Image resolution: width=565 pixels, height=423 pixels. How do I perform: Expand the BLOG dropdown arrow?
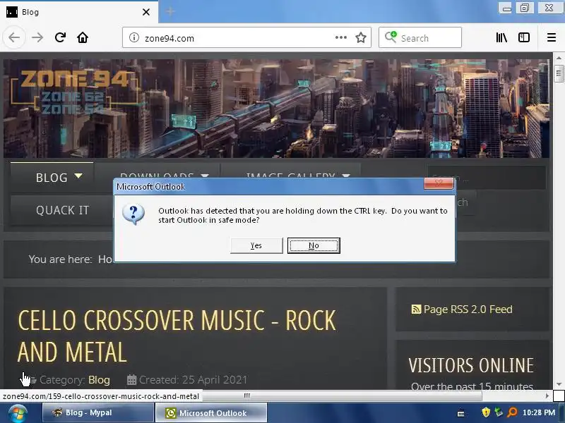(x=78, y=176)
